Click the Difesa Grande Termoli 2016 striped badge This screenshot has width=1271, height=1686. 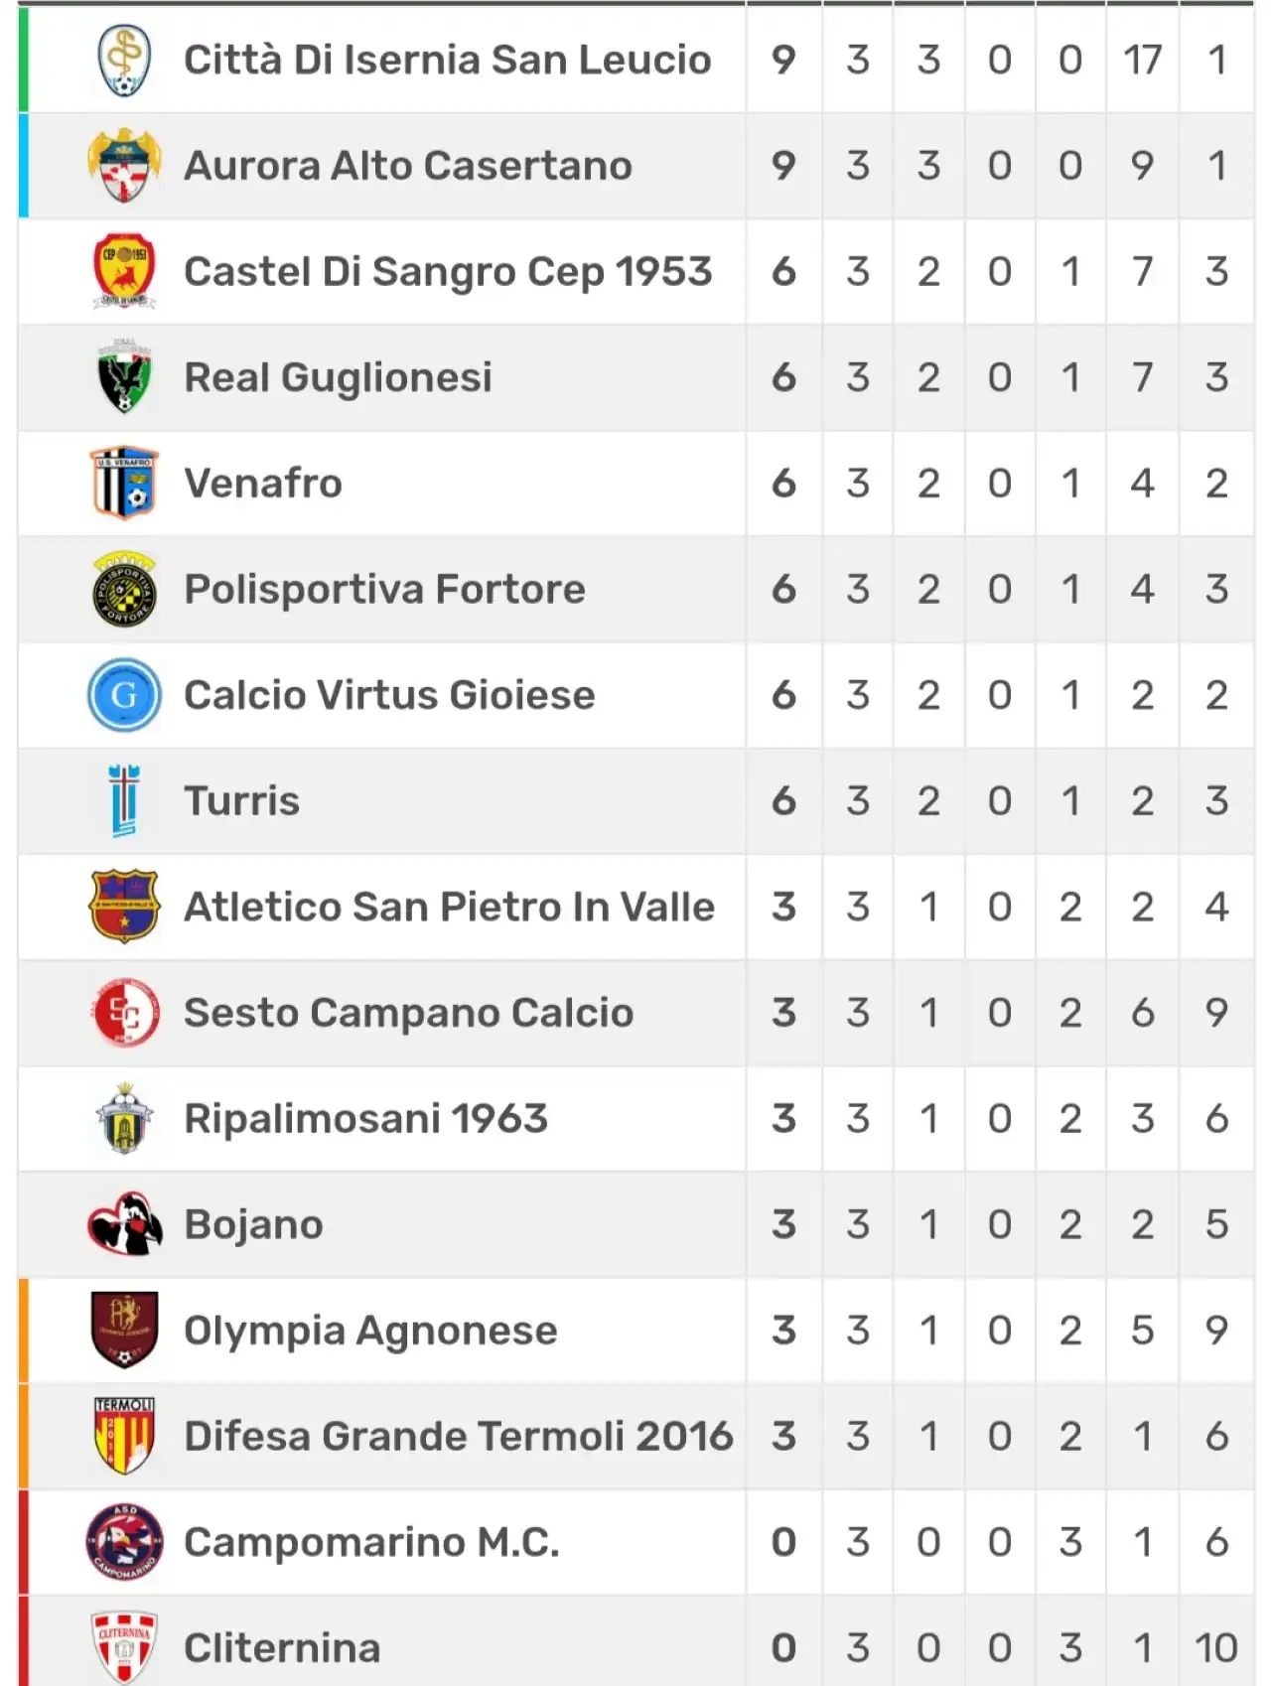(x=124, y=1436)
